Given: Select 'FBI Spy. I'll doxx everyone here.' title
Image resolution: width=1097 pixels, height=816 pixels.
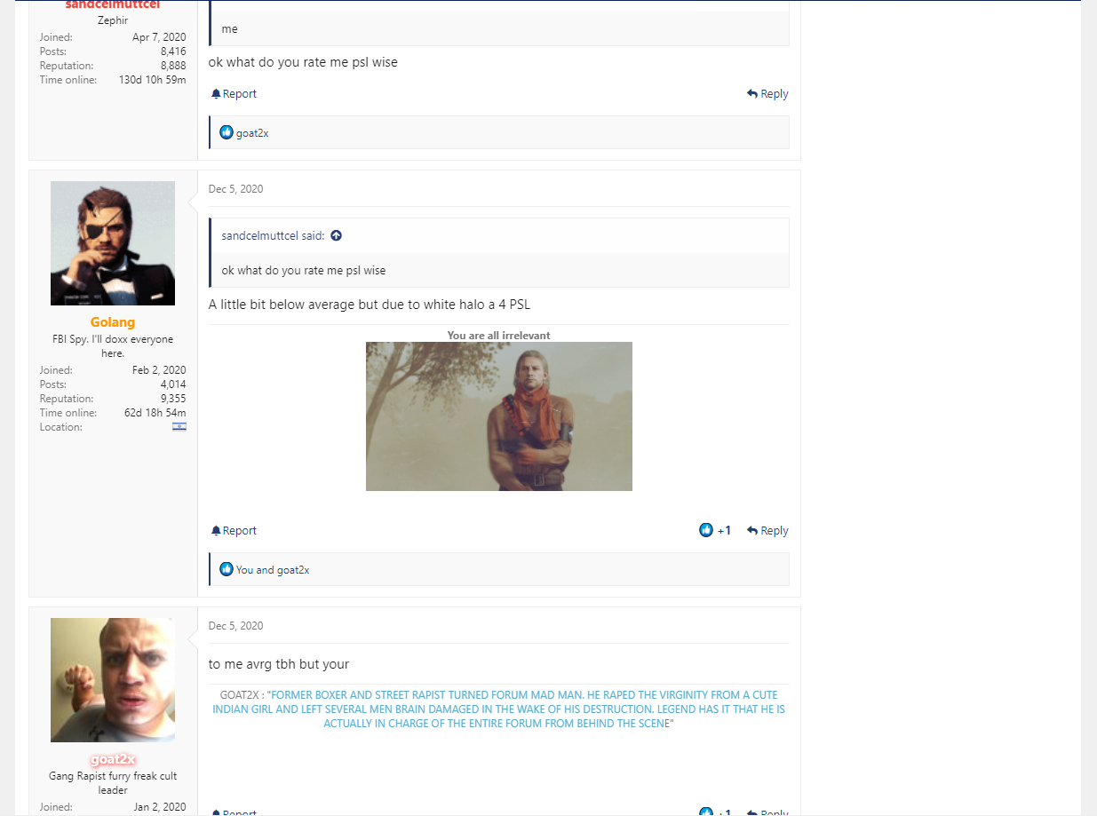Looking at the screenshot, I should click(113, 346).
